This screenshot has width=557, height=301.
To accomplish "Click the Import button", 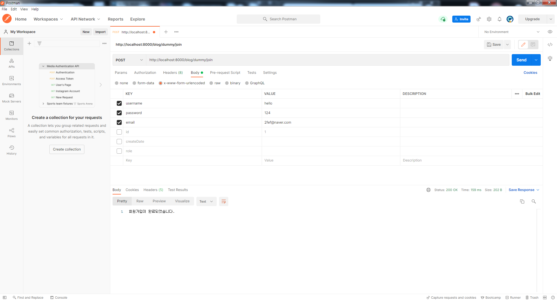I will [x=100, y=32].
